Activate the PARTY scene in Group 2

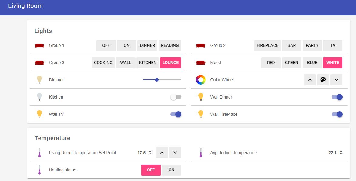(x=312, y=45)
